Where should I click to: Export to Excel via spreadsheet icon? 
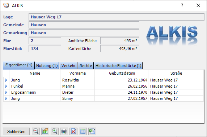click(x=92, y=131)
